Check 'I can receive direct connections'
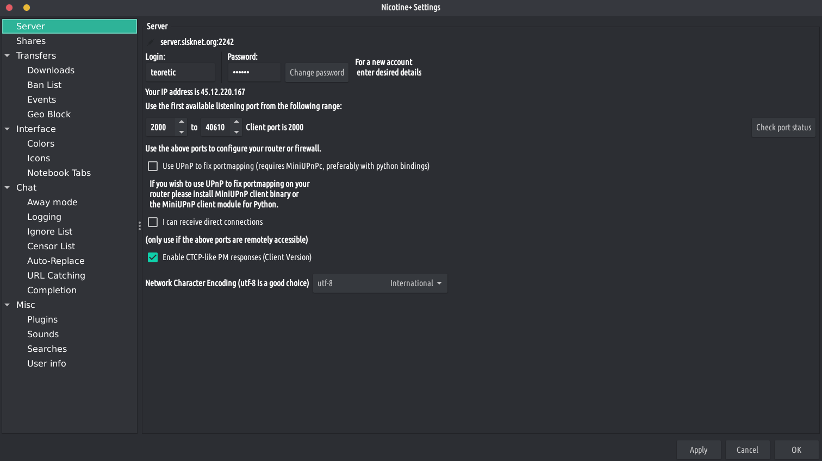Viewport: 822px width, 461px height. (153, 222)
